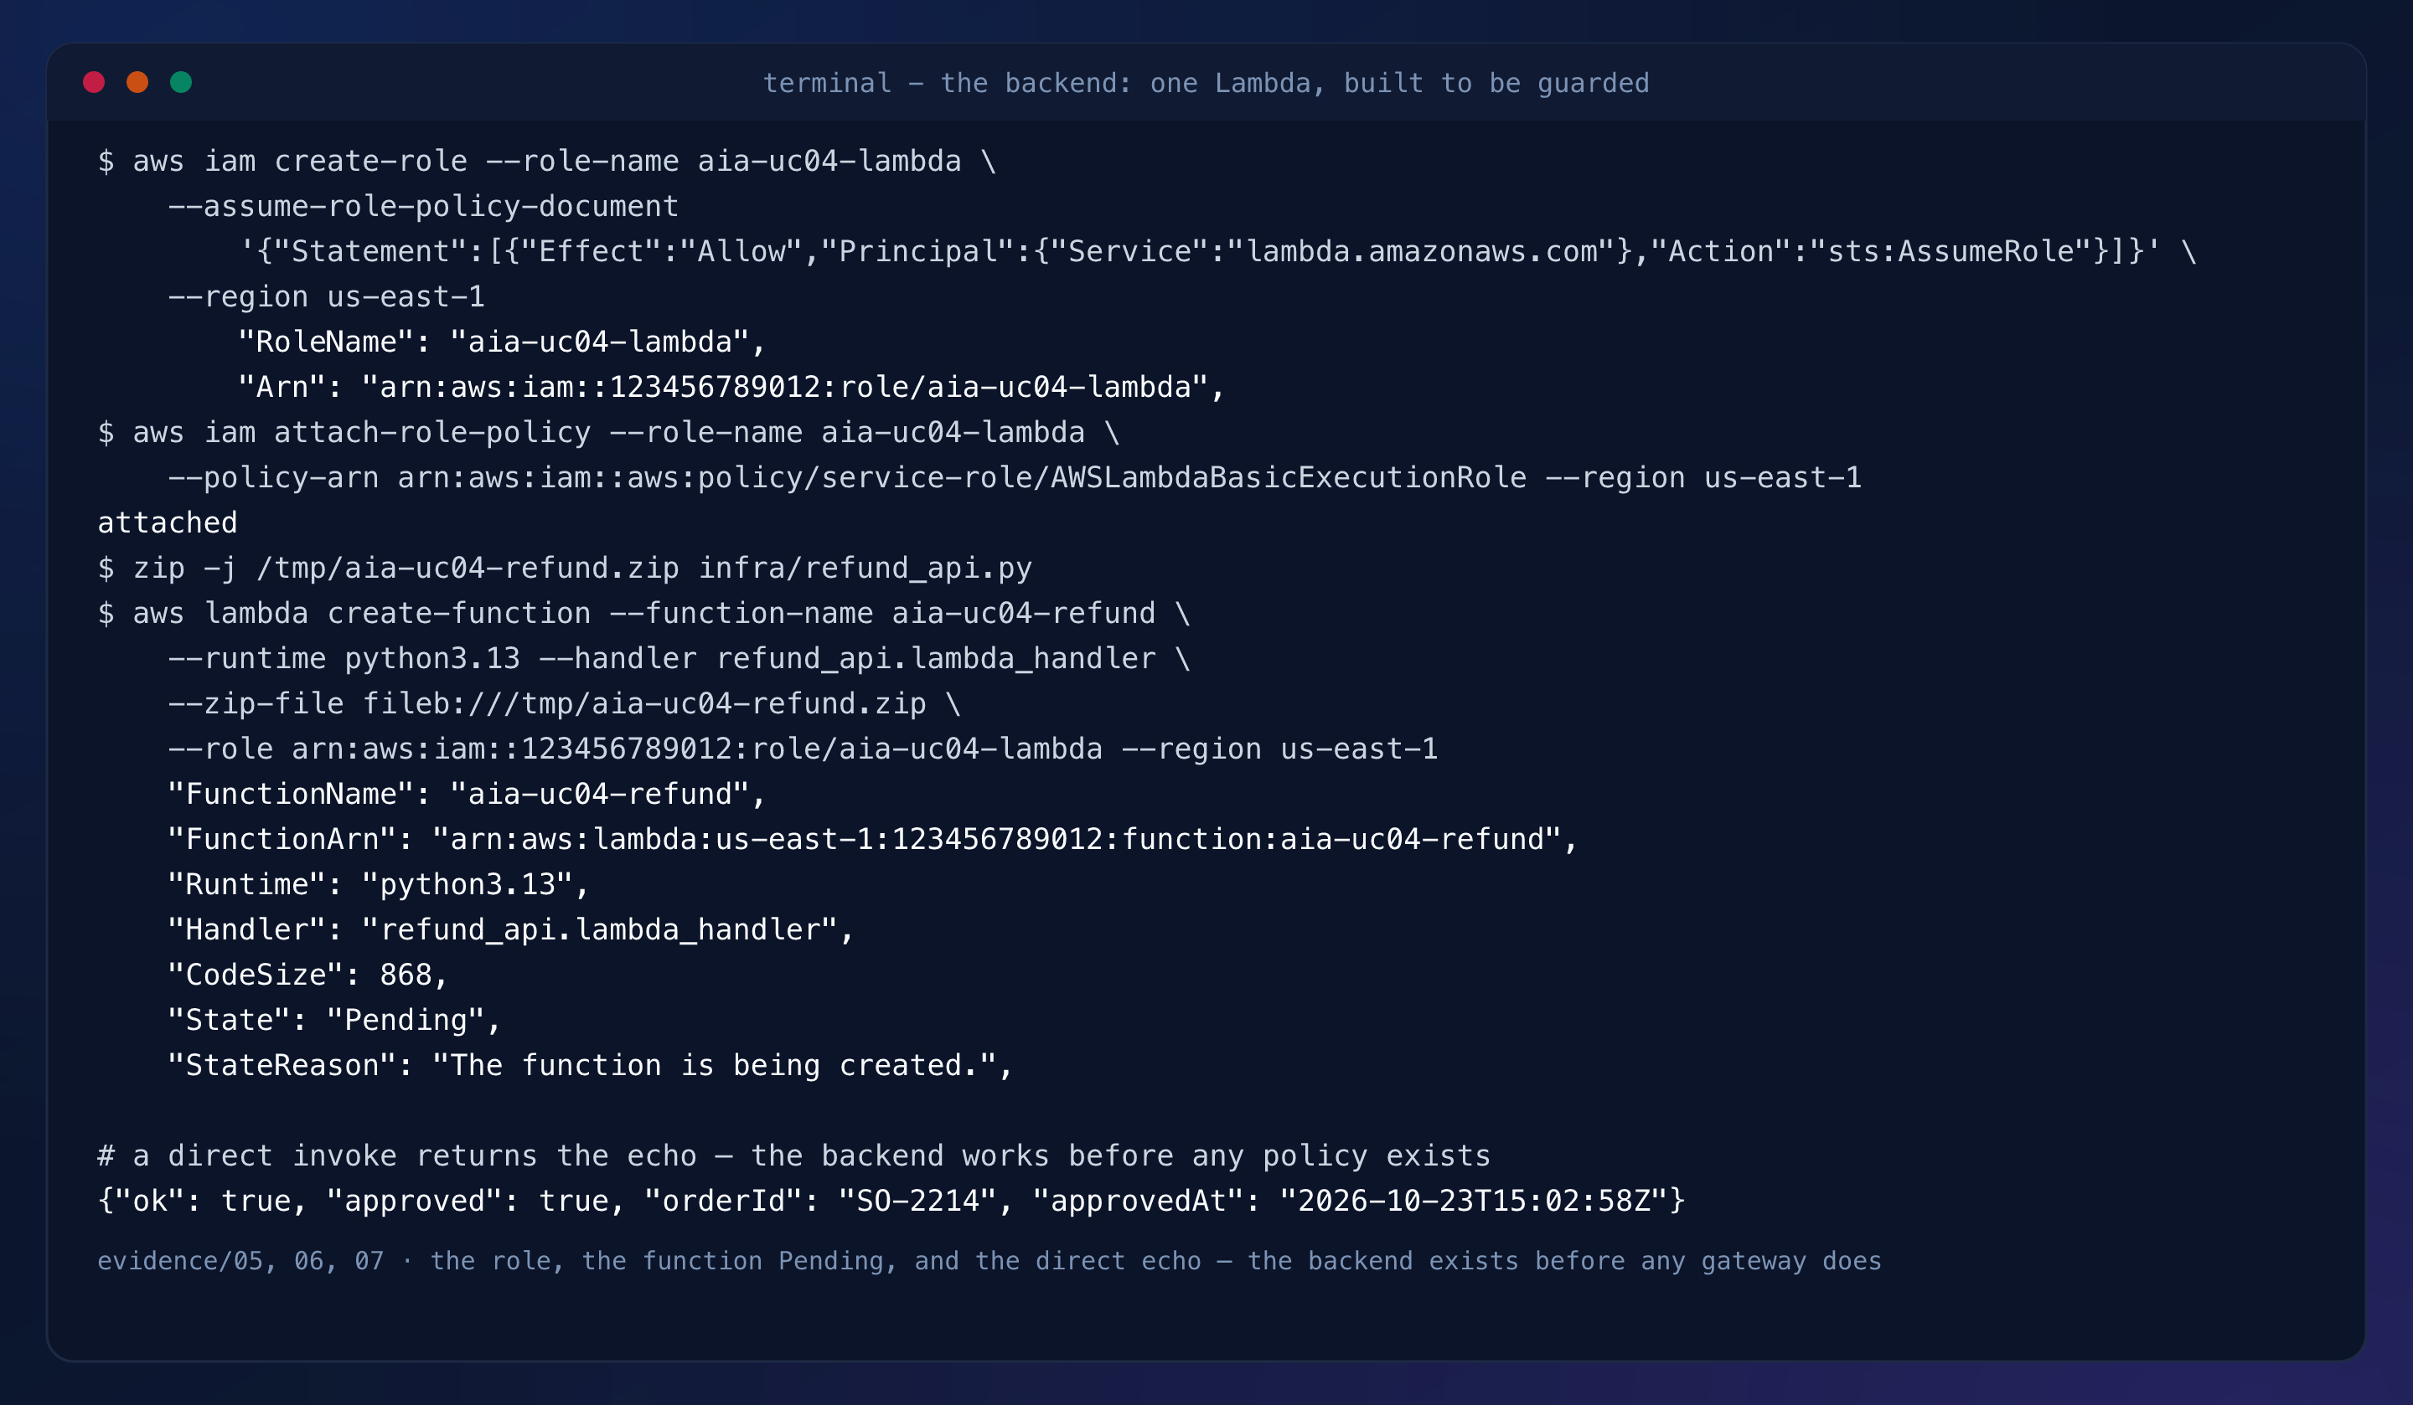Click the '--region us-east-1' line under create-role
Image resolution: width=2413 pixels, height=1405 pixels.
coord(327,296)
